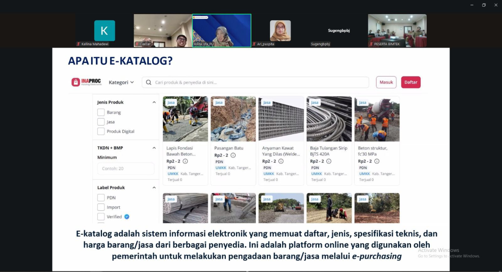Image resolution: width=502 pixels, height=272 pixels.
Task: Check the PDN label checkbox
Action: 101,198
